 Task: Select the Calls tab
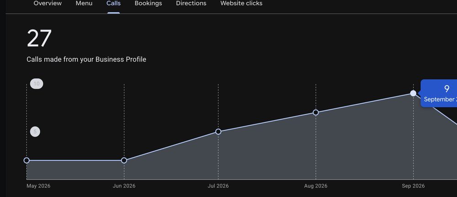(113, 4)
